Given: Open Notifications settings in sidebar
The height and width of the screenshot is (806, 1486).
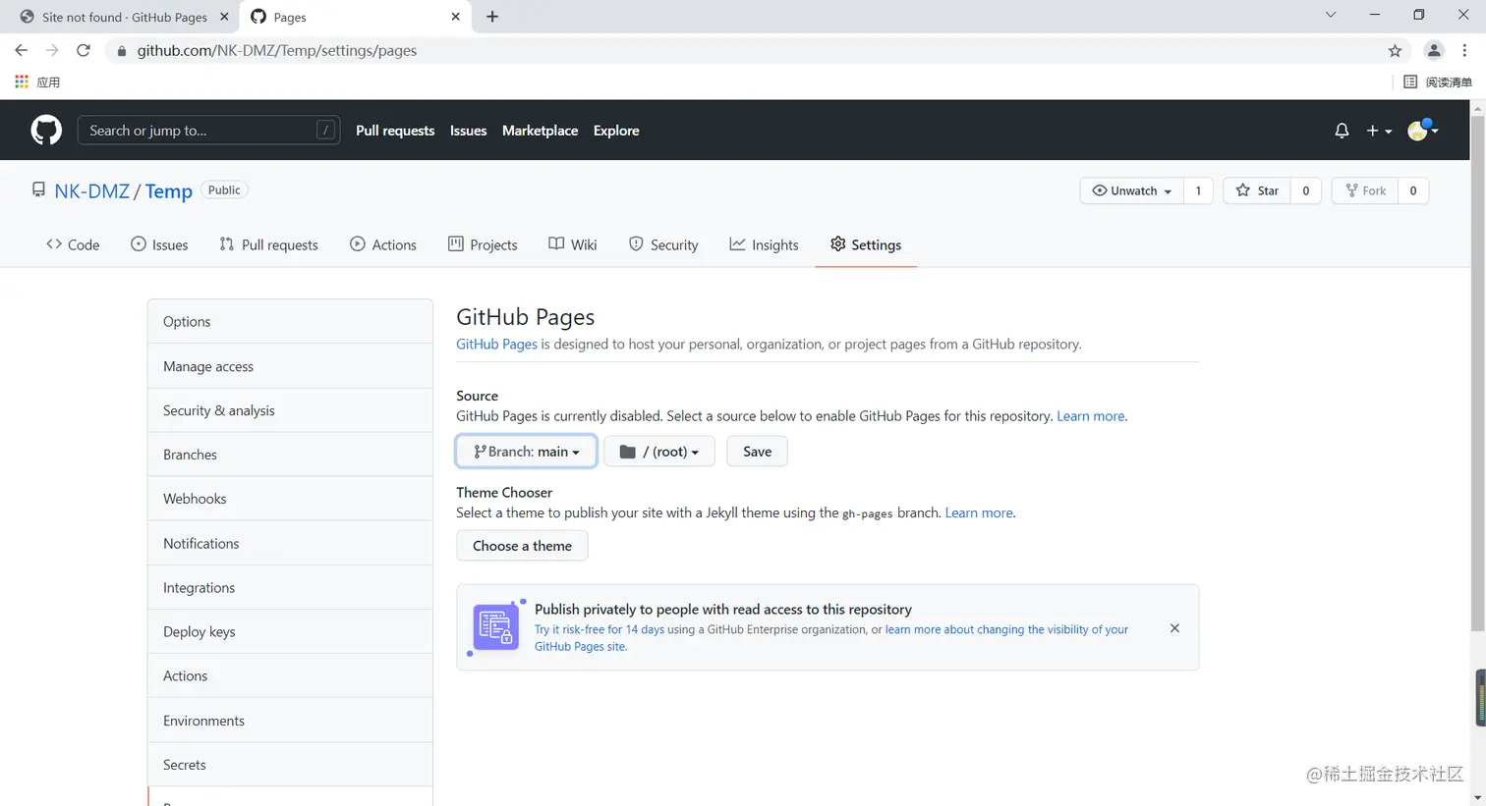Looking at the screenshot, I should click(x=290, y=543).
